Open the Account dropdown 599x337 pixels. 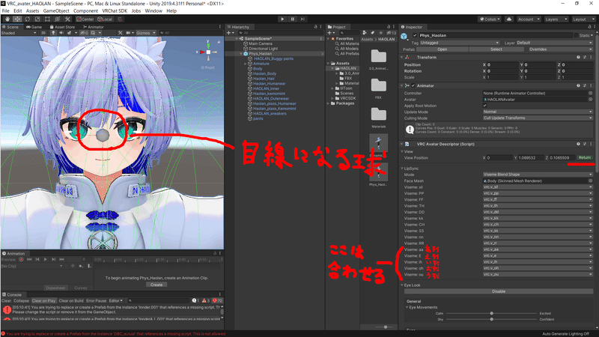pyautogui.click(x=529, y=19)
